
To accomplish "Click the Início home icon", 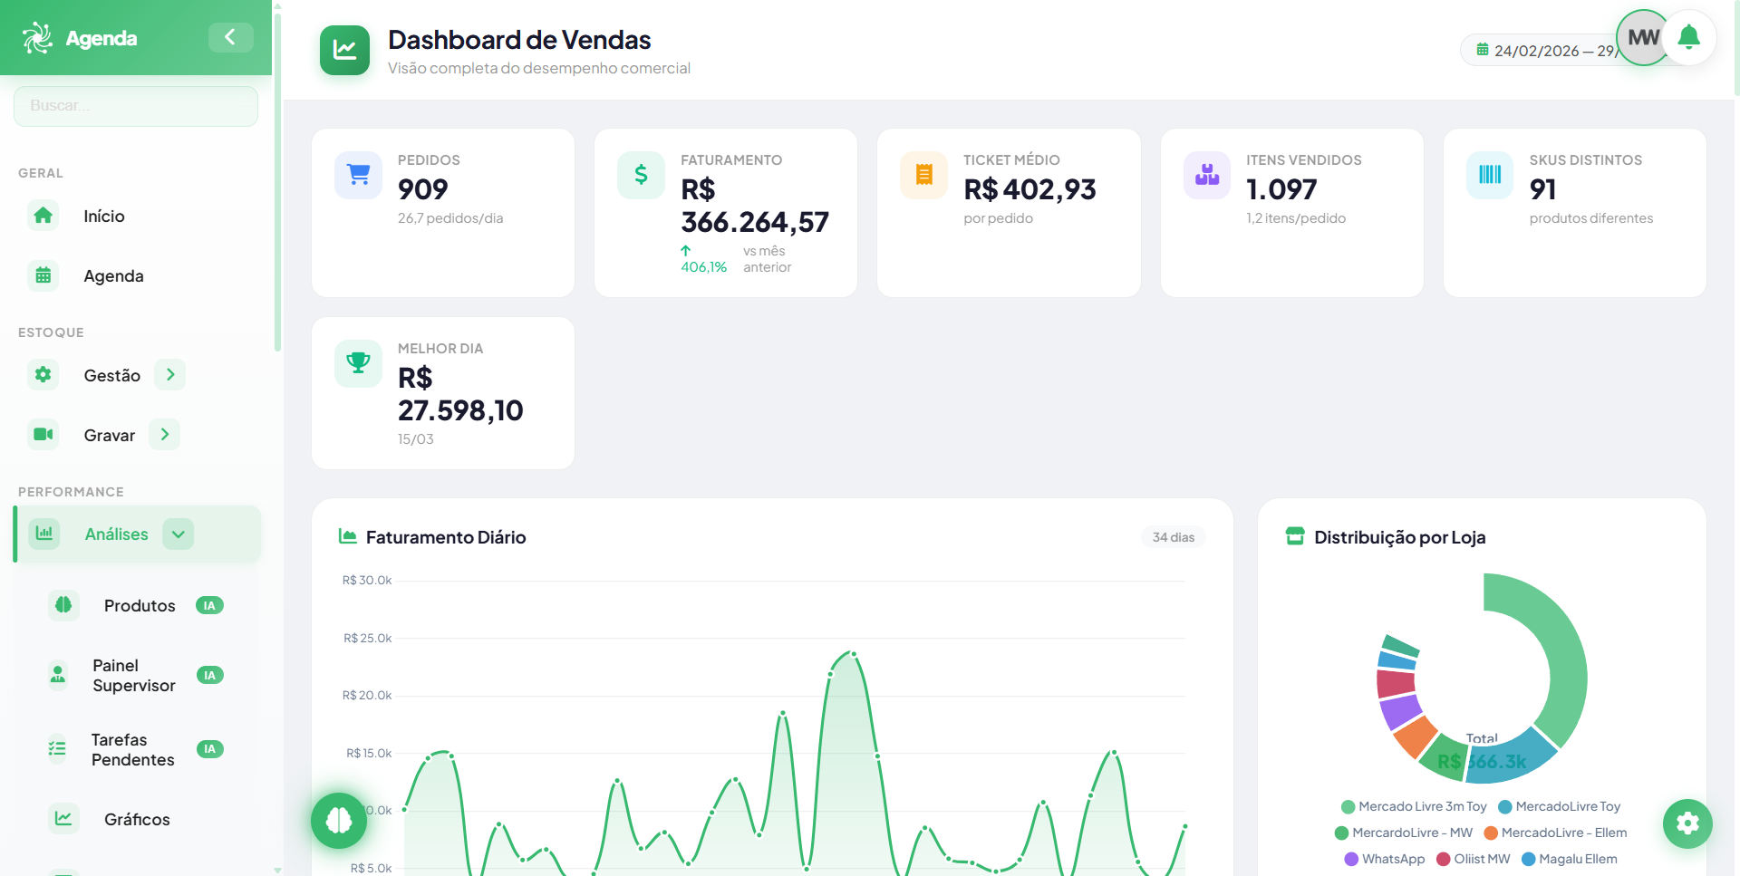I will (x=43, y=216).
